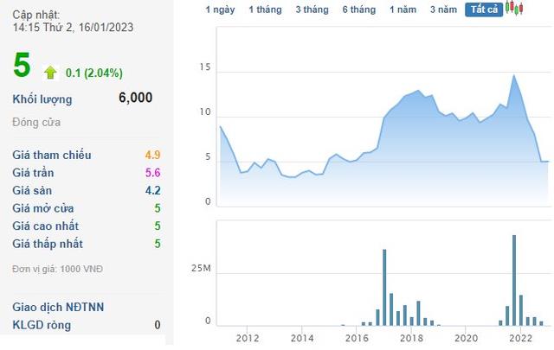Click the active 'Tất cả' range button
Screen dimensions: 554x350
point(482,10)
